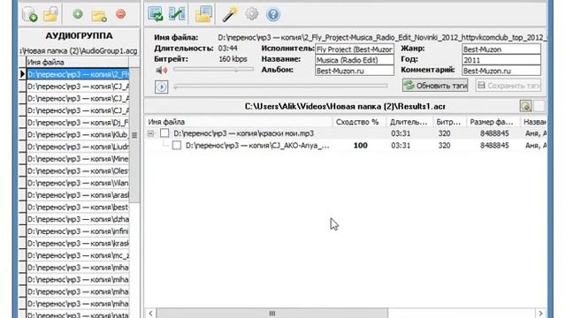Select the row ending with Mine
Image resolution: width=566 pixels, height=318 pixels.
(x=78, y=159)
